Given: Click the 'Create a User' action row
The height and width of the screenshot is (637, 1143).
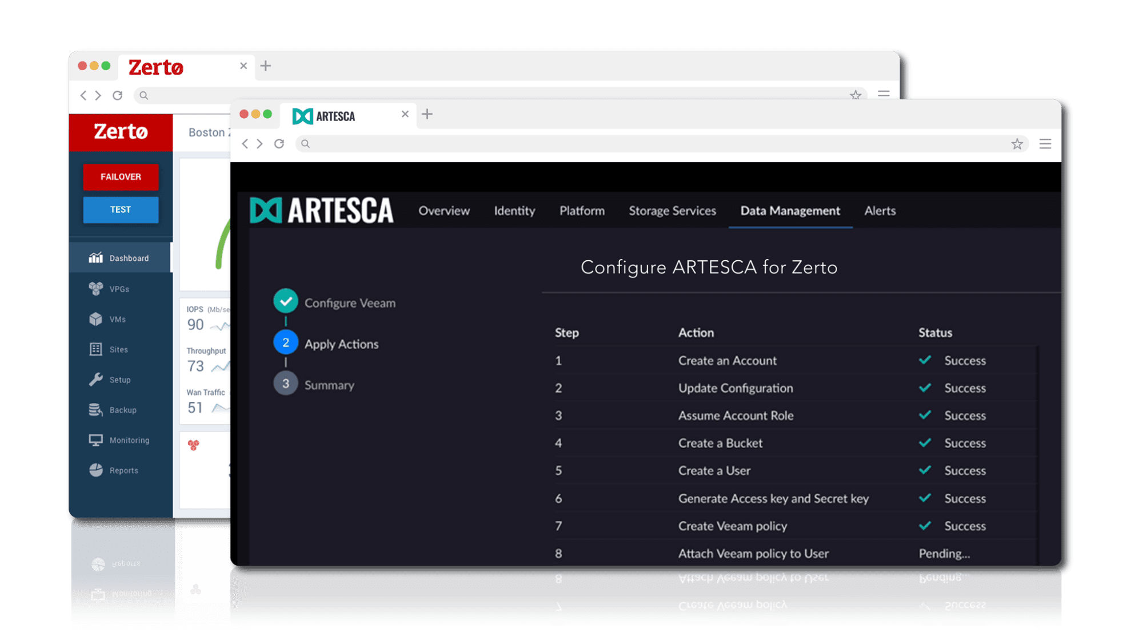Looking at the screenshot, I should pos(794,470).
